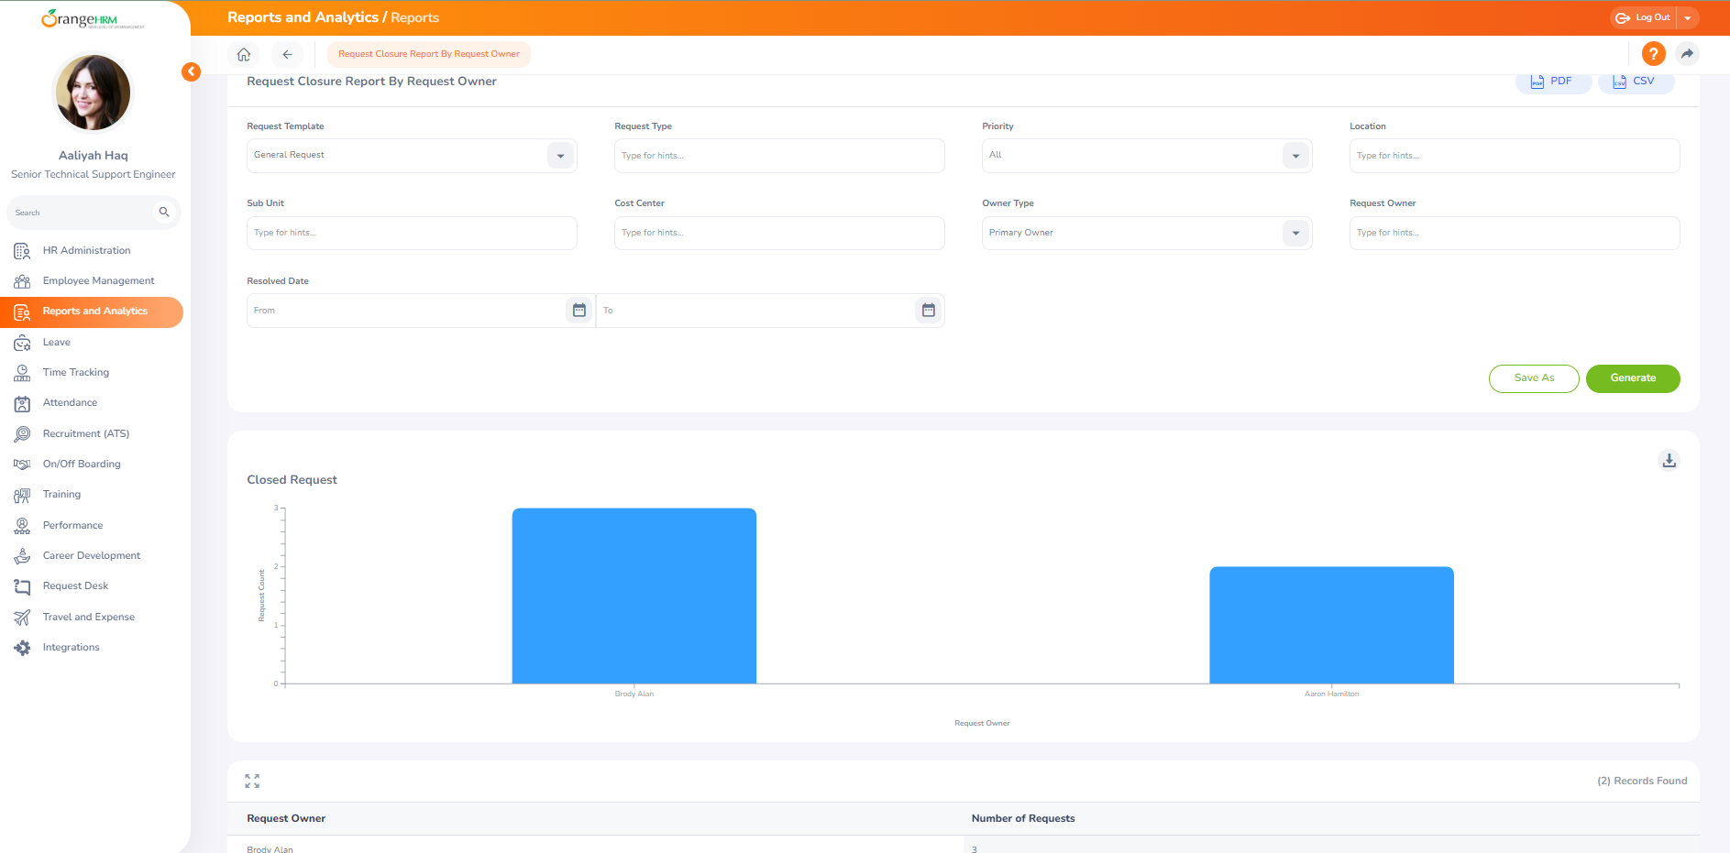Click Aaliyah Haq profile photo
This screenshot has height=853, width=1730.
click(x=93, y=93)
